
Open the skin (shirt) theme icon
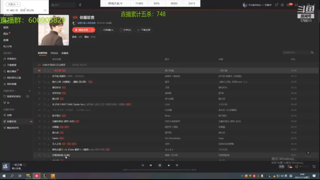point(276,5)
